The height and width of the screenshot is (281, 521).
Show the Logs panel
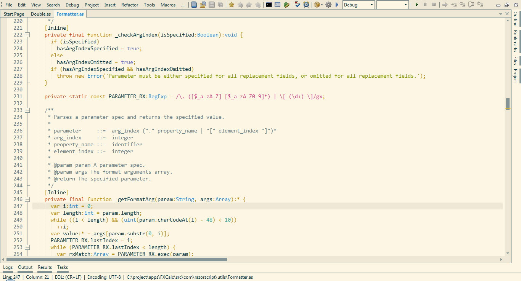point(8,267)
